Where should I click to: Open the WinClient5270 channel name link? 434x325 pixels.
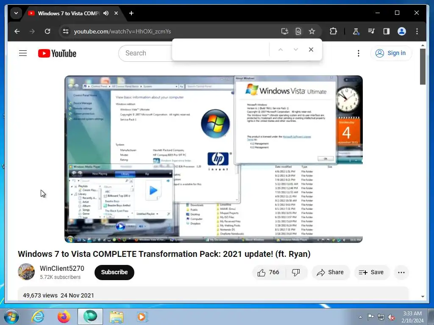tap(62, 268)
